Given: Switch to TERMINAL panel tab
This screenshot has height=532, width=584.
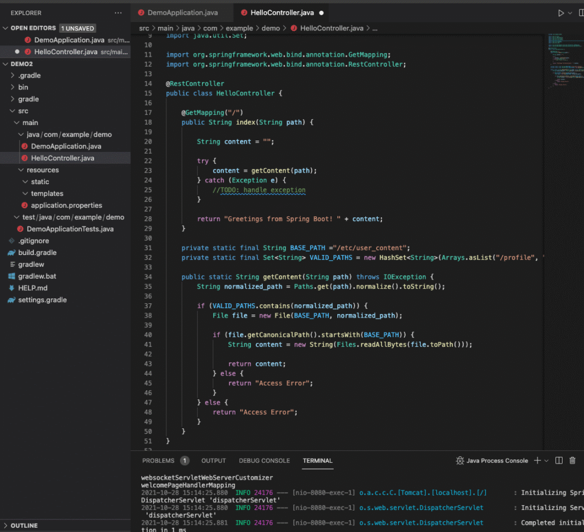Looking at the screenshot, I should tap(317, 461).
